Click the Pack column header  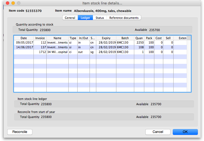tap(149, 38)
